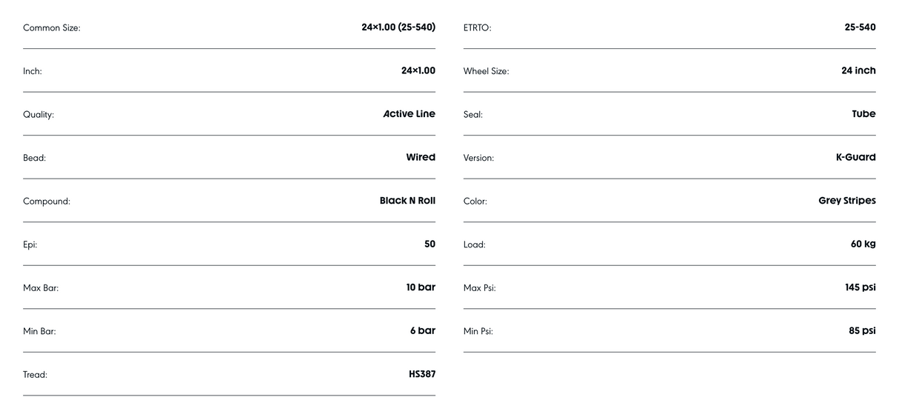Select the Max Psi value 145 psi
The width and height of the screenshot is (899, 400).
click(x=860, y=287)
